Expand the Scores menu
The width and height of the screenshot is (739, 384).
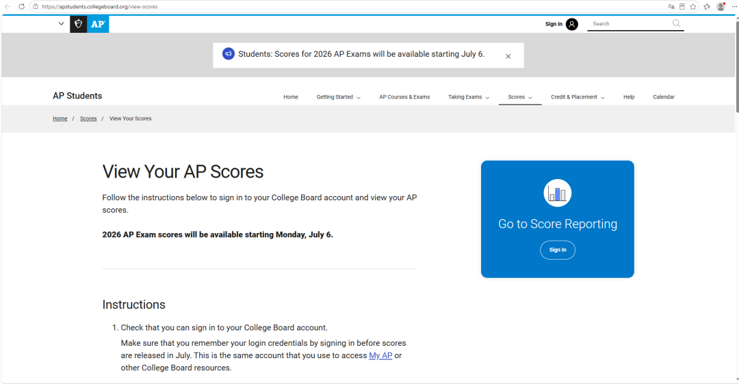[x=520, y=97]
